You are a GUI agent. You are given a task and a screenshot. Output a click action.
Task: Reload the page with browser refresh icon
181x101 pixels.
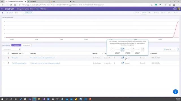pos(11,5)
